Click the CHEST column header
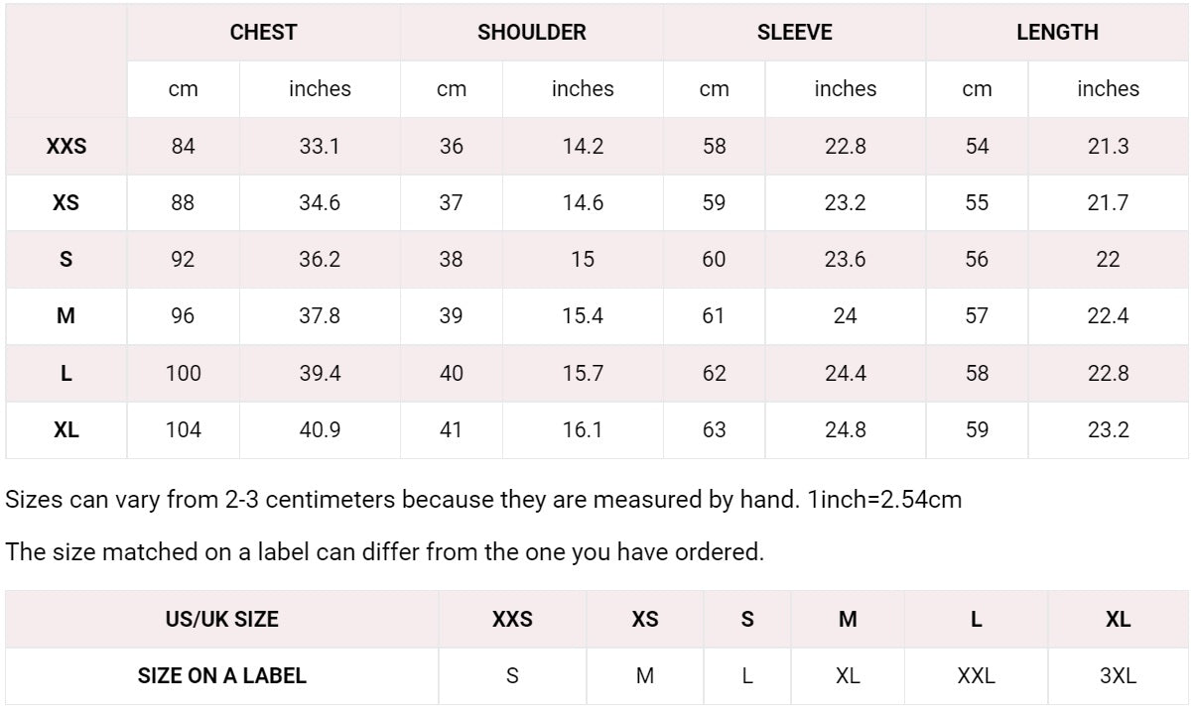 (263, 32)
